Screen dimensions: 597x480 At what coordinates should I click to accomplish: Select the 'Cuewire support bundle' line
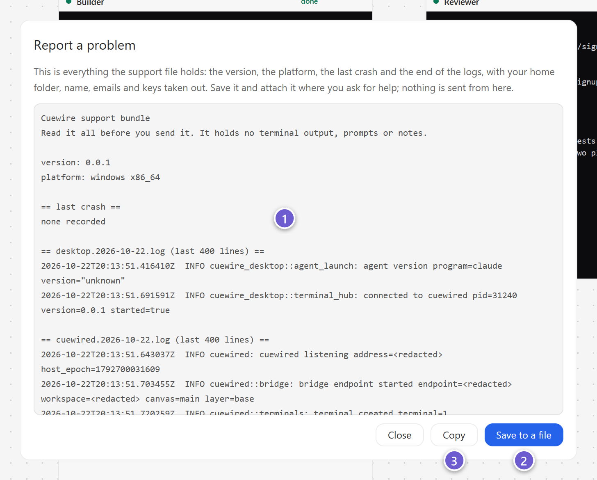[96, 118]
